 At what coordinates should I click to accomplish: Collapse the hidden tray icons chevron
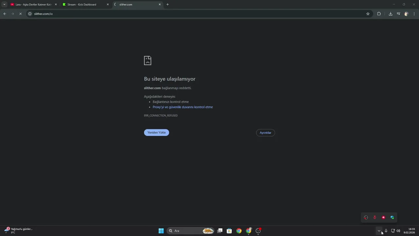click(x=379, y=231)
